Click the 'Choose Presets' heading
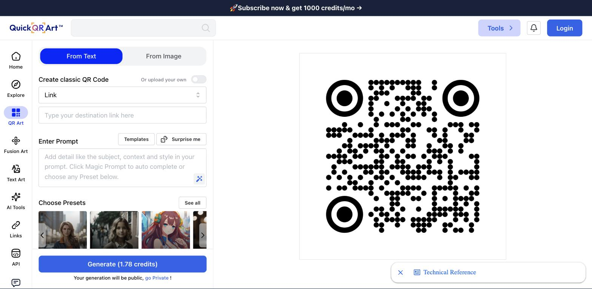 coord(62,203)
